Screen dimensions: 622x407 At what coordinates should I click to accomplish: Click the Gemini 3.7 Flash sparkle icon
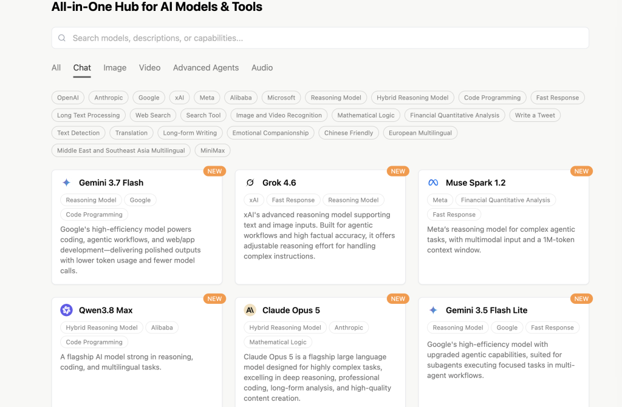click(x=67, y=183)
